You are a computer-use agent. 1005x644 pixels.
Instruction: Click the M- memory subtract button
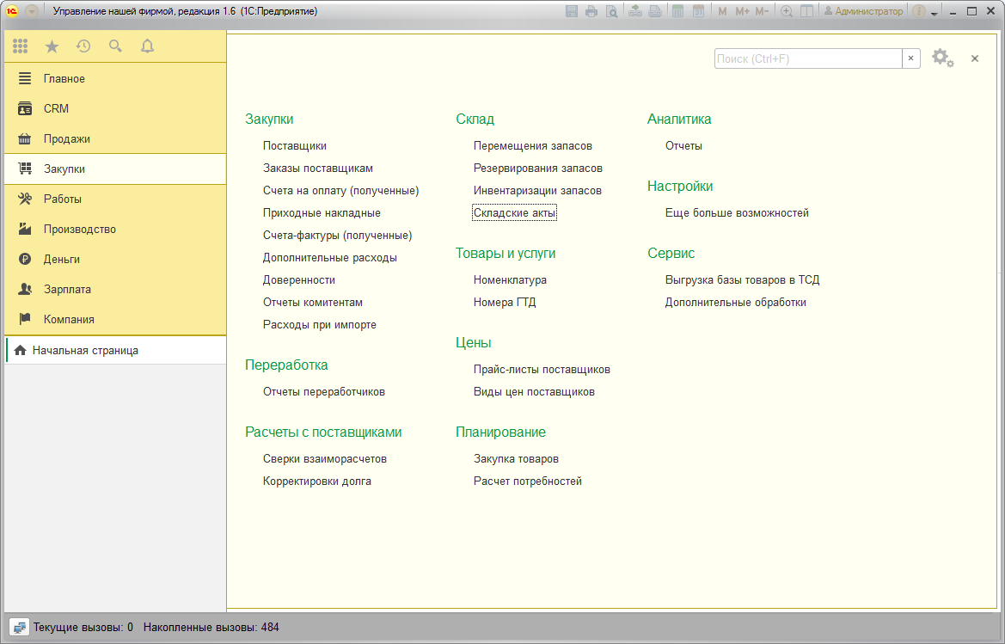point(762,11)
